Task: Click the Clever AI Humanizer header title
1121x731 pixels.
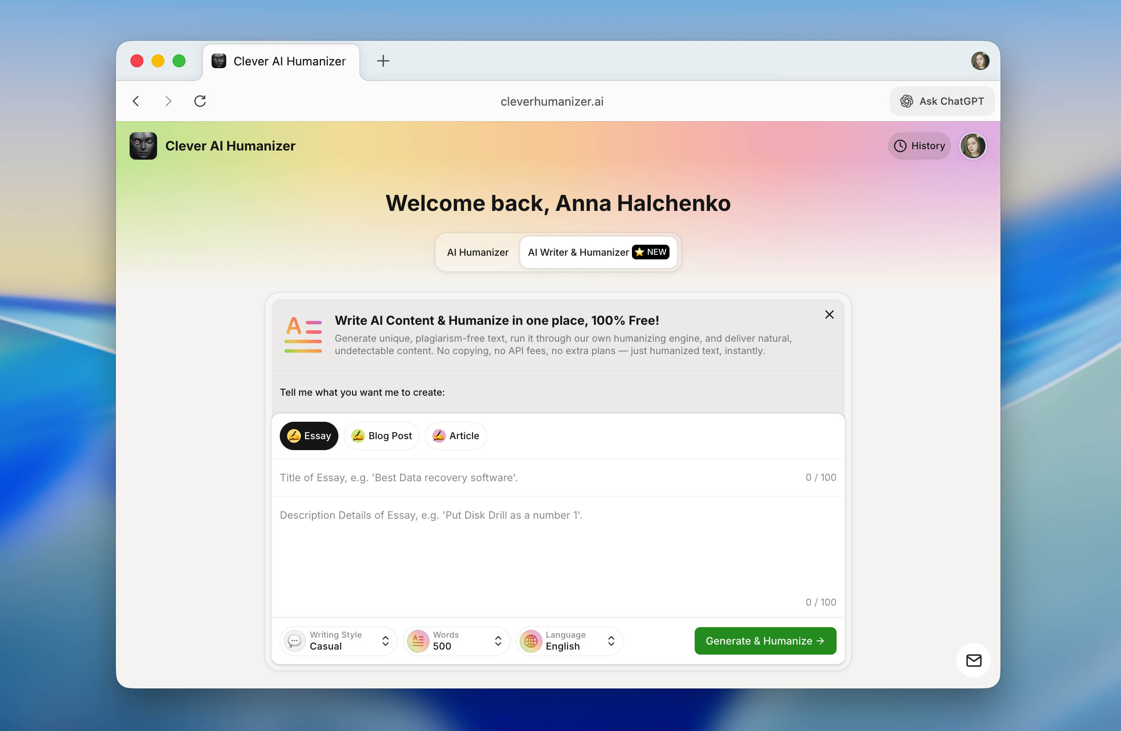Action: pyautogui.click(x=230, y=146)
